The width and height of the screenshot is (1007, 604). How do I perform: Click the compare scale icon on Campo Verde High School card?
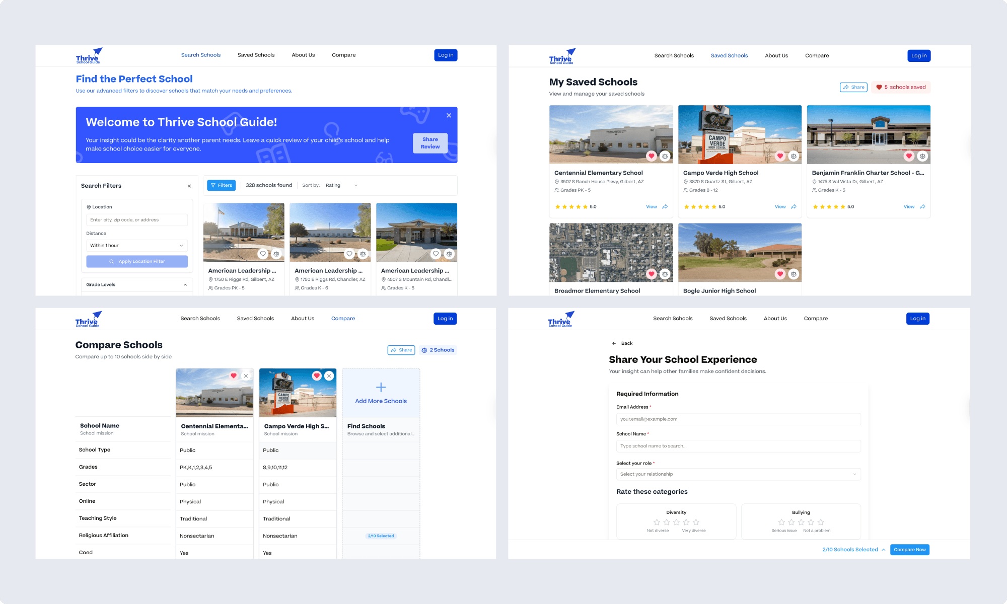point(794,156)
